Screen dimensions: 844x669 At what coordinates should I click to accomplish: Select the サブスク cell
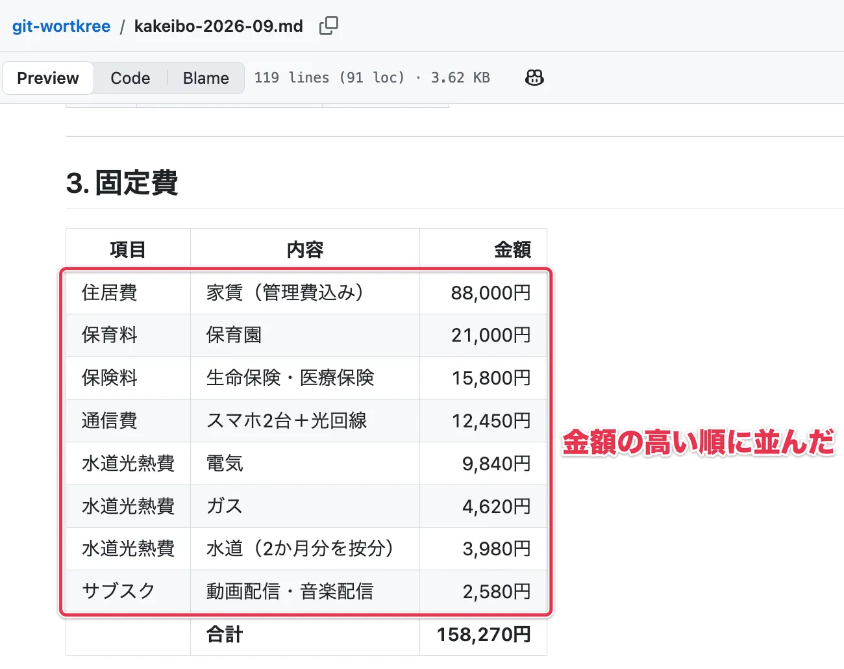pyautogui.click(x=128, y=592)
